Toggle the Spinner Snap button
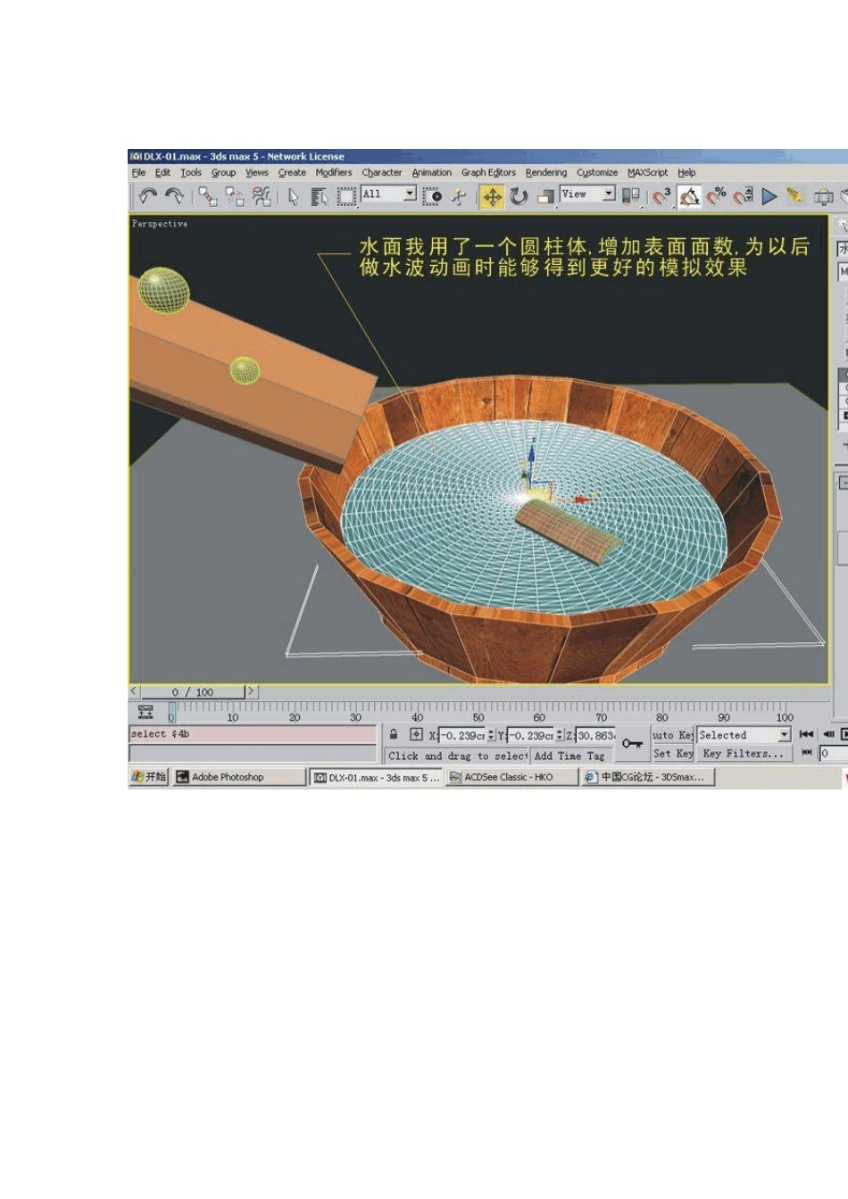848x1199 pixels. pyautogui.click(x=743, y=196)
